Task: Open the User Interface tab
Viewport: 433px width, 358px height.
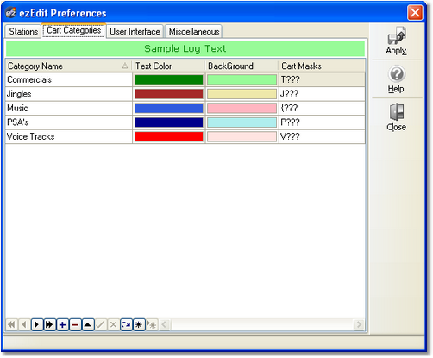Action: [135, 31]
